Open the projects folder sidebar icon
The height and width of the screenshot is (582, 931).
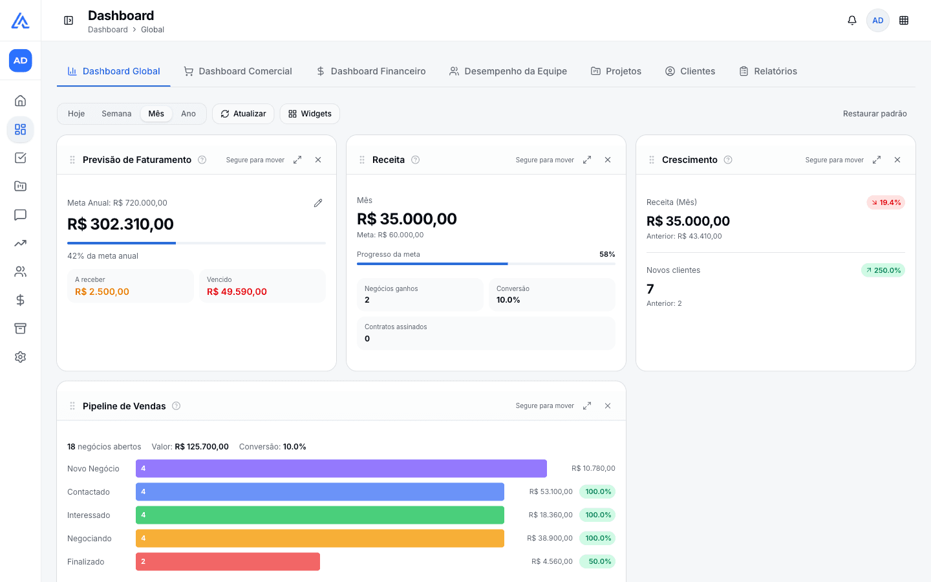[x=21, y=186]
